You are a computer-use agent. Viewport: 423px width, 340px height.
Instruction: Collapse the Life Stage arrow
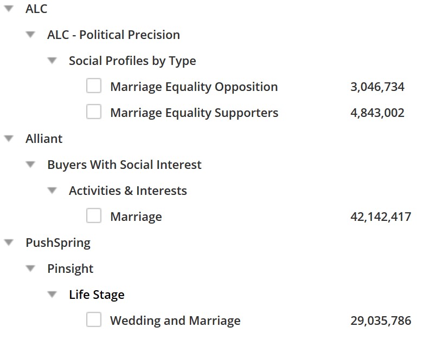52,295
